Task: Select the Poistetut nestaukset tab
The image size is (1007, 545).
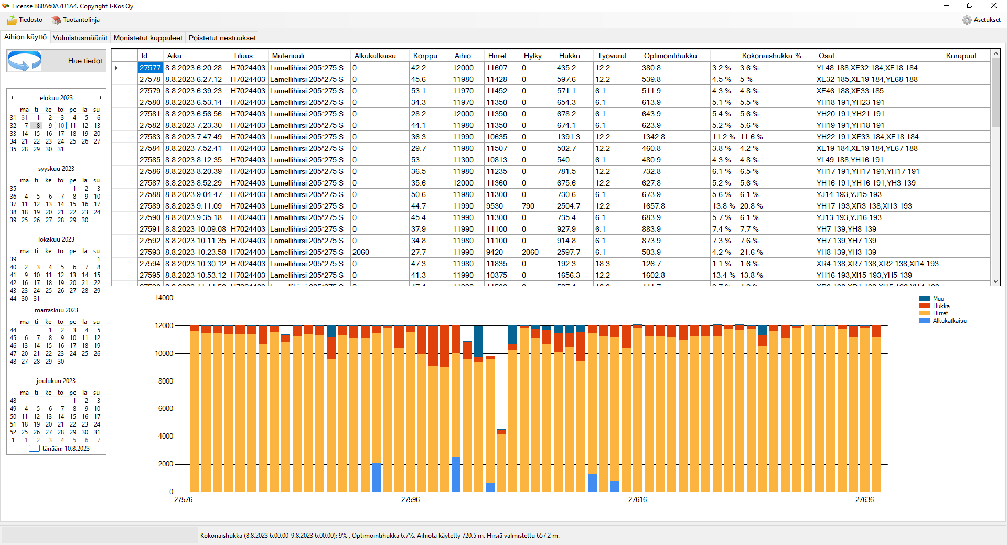Action: click(222, 38)
